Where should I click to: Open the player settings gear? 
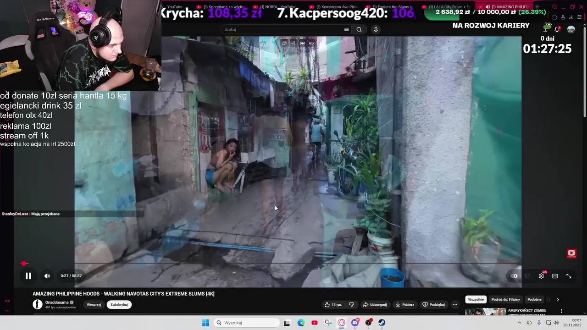coord(541,276)
